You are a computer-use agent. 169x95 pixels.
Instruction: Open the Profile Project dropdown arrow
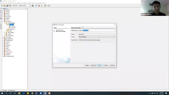coord(50,6)
